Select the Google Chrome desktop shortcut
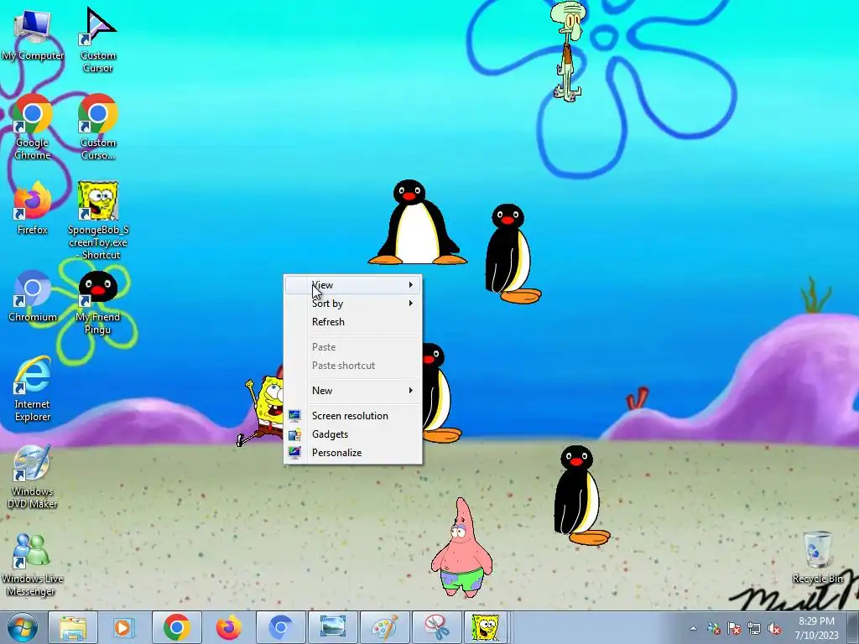 pyautogui.click(x=33, y=127)
